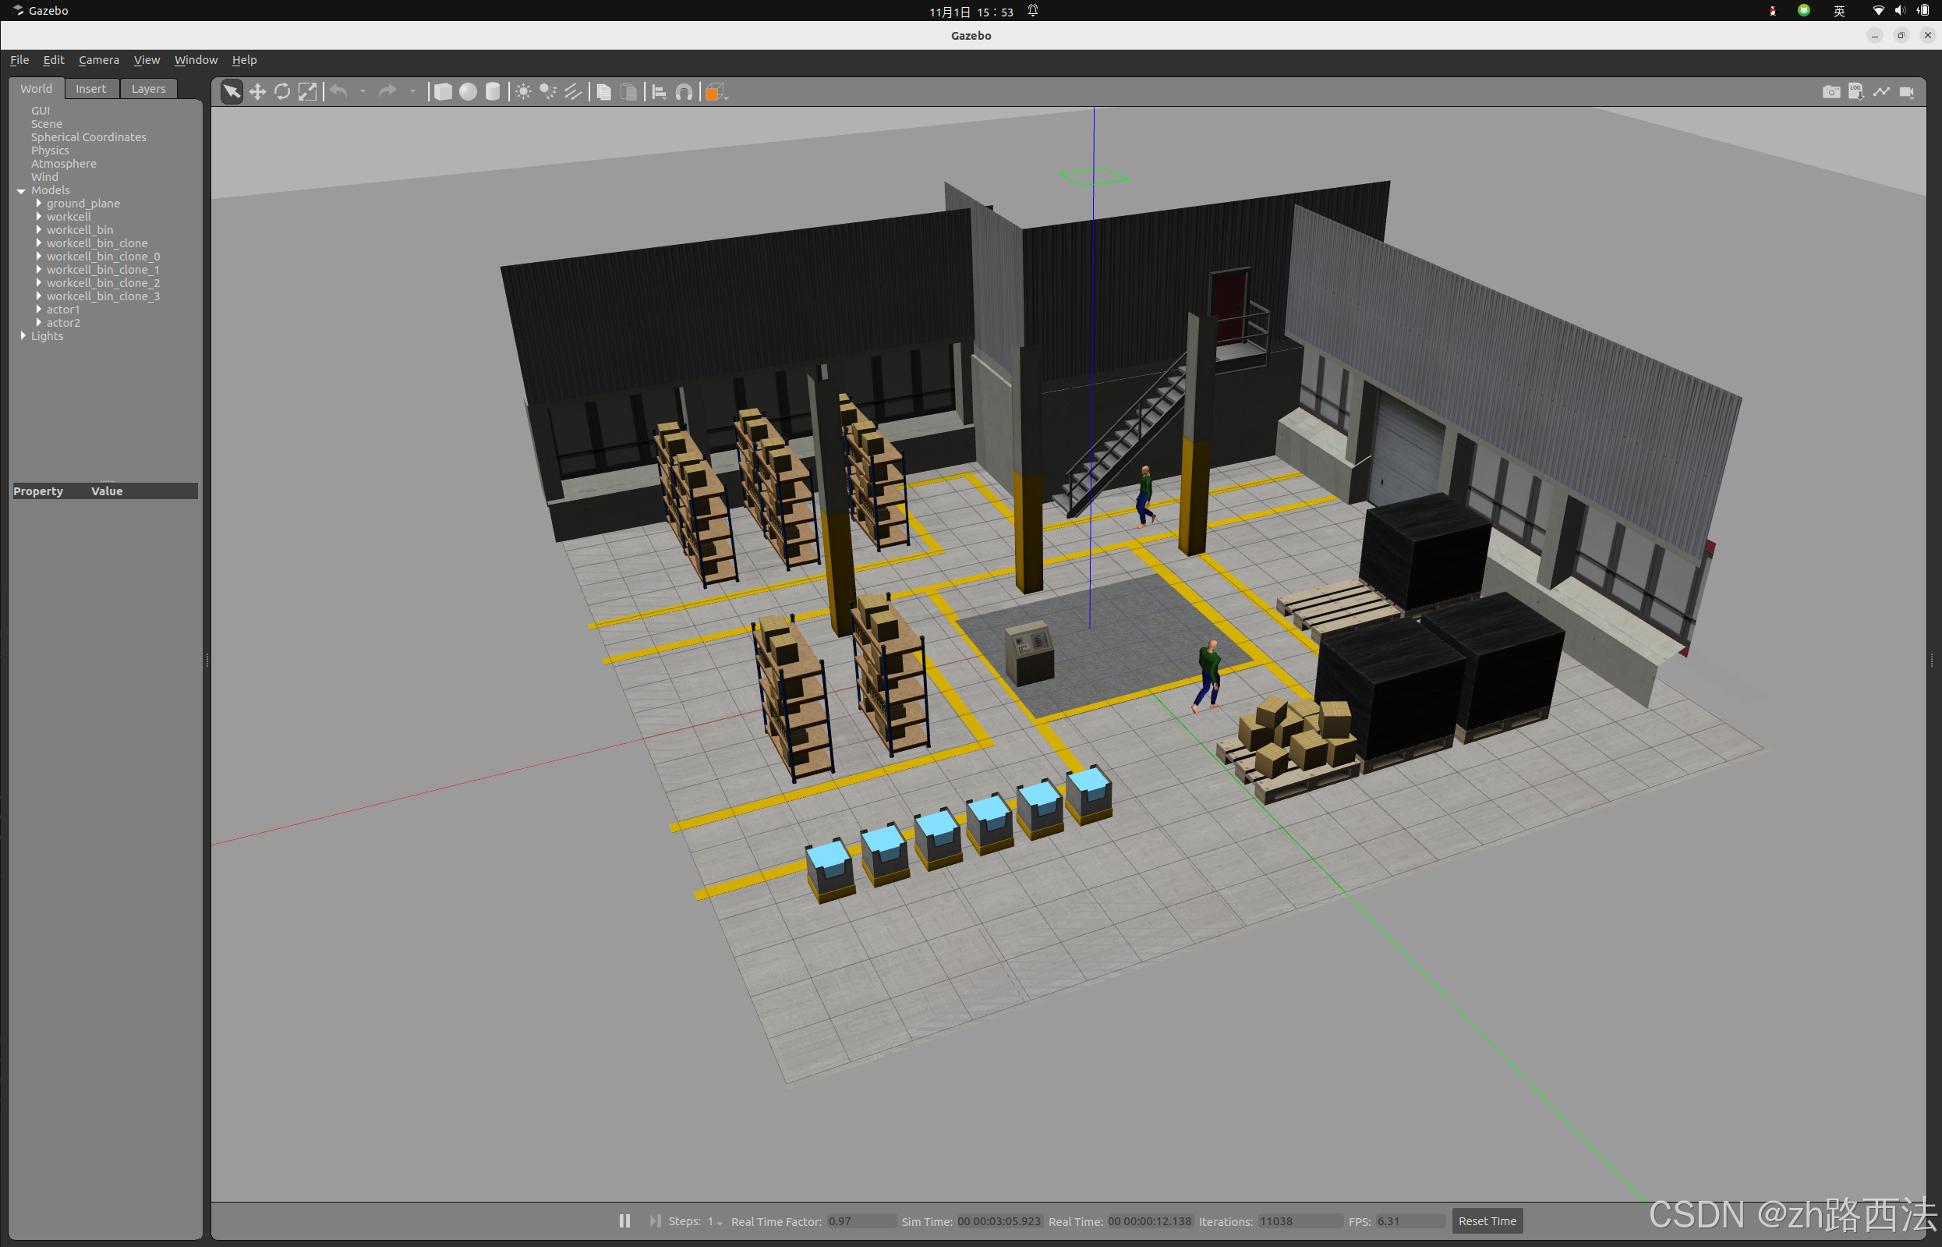Expand the Lights tree section
Viewport: 1942px width, 1247px height.
(x=23, y=335)
